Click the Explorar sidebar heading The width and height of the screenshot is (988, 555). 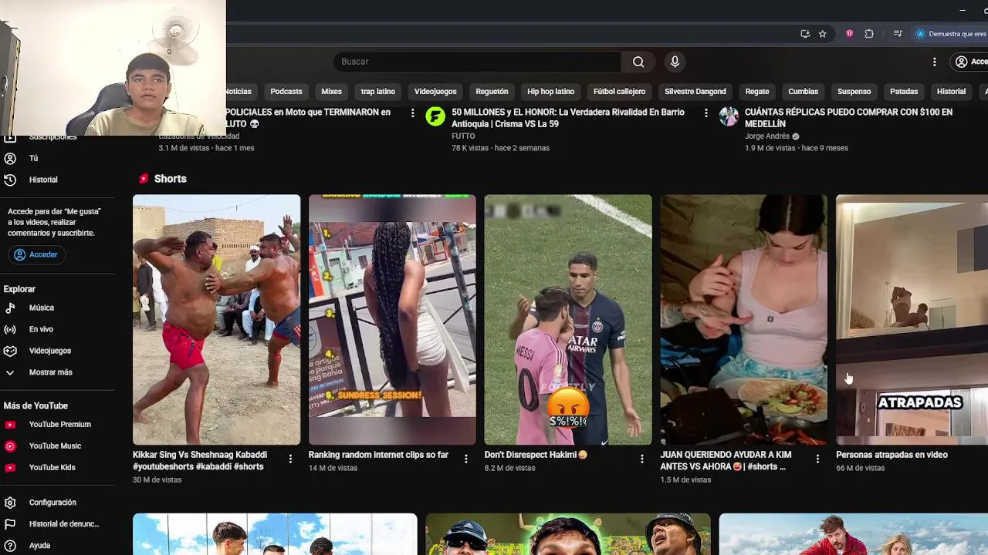[x=19, y=289]
